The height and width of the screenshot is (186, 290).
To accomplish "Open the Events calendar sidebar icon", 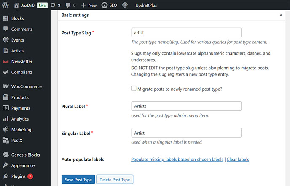I will 6,40.
